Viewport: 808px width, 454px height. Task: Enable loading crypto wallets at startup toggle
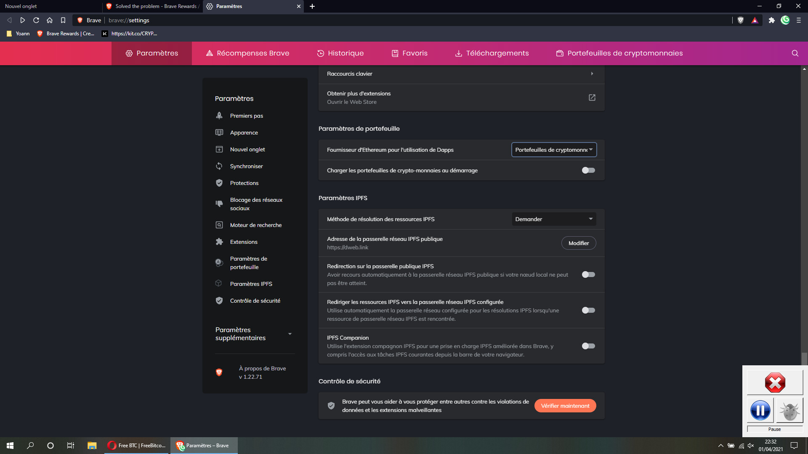tap(588, 170)
